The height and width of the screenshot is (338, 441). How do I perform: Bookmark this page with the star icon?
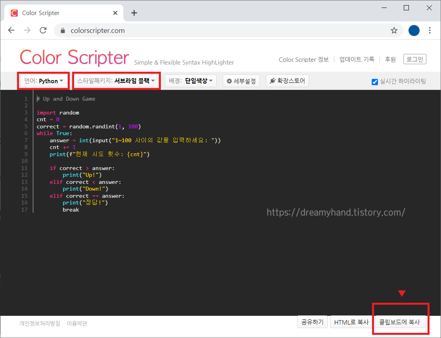coord(394,31)
